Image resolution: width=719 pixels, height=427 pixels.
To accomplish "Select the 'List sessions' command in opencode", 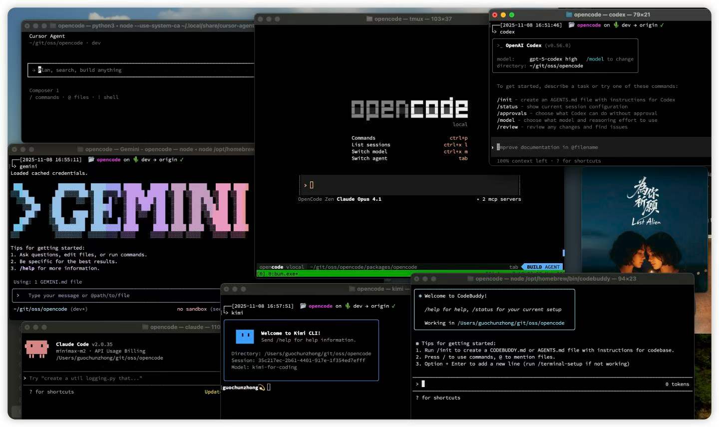I will tap(370, 145).
